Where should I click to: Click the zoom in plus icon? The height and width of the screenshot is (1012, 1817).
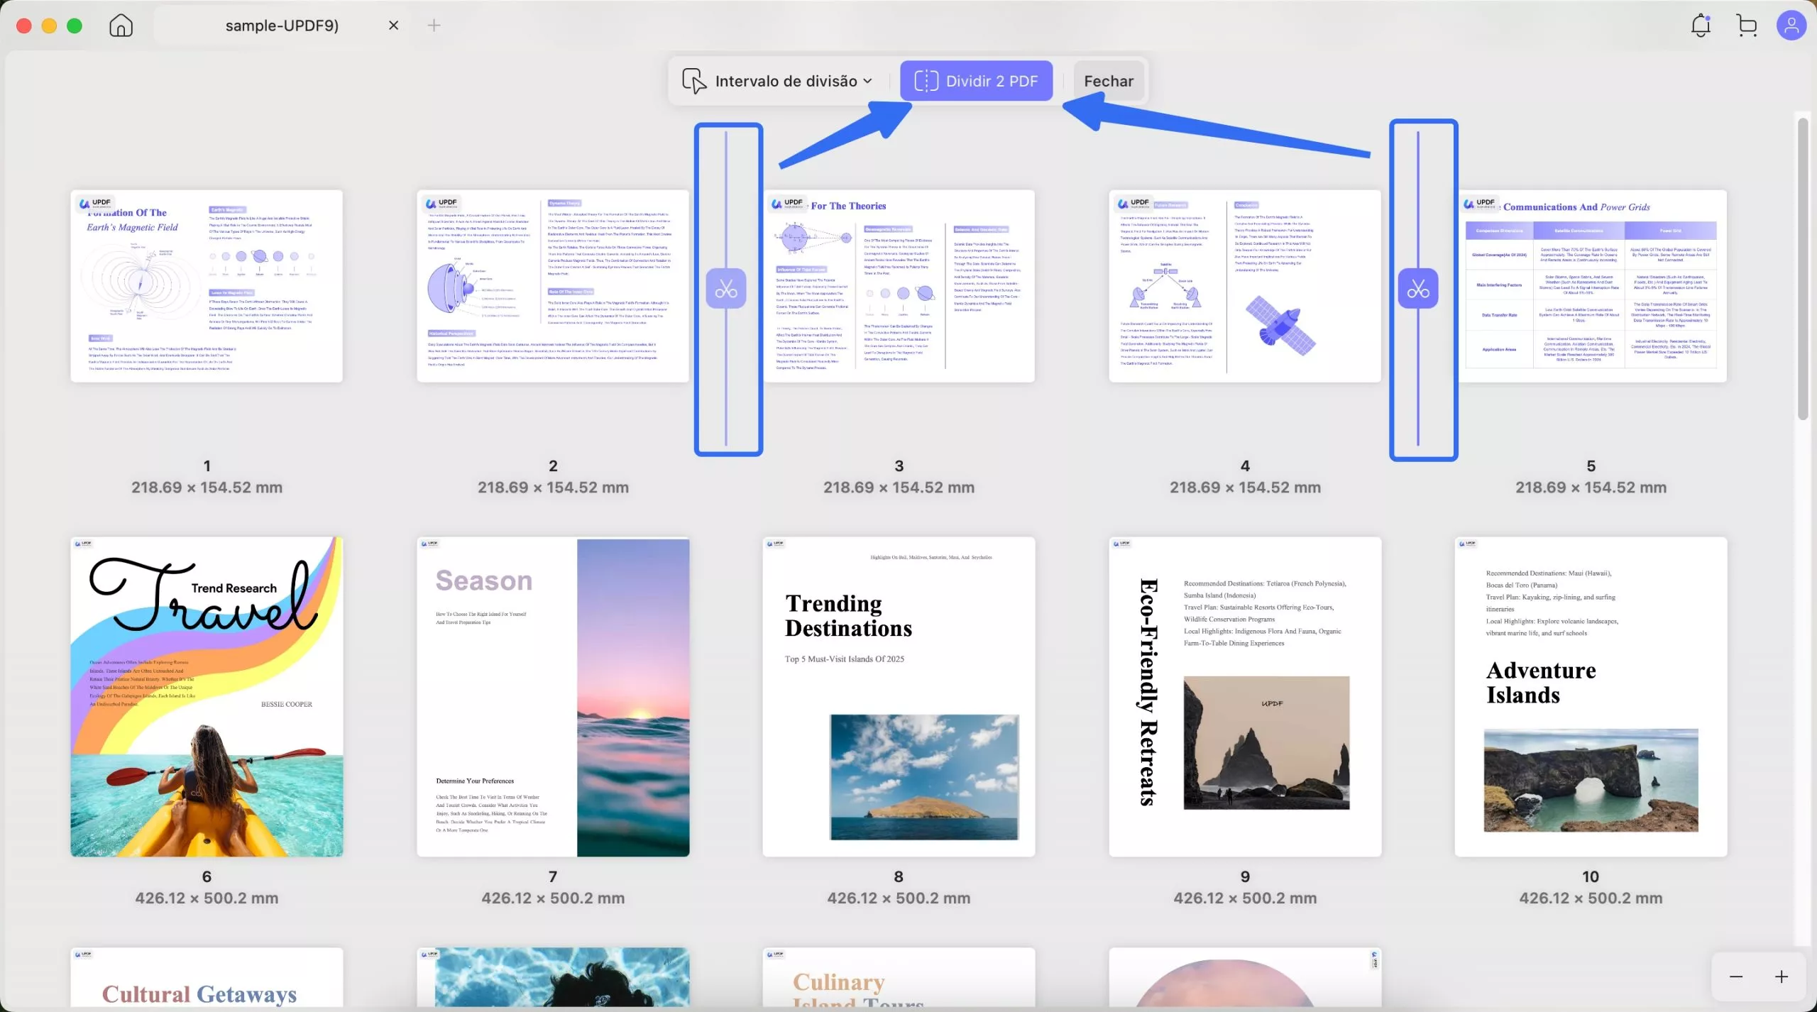[1782, 977]
